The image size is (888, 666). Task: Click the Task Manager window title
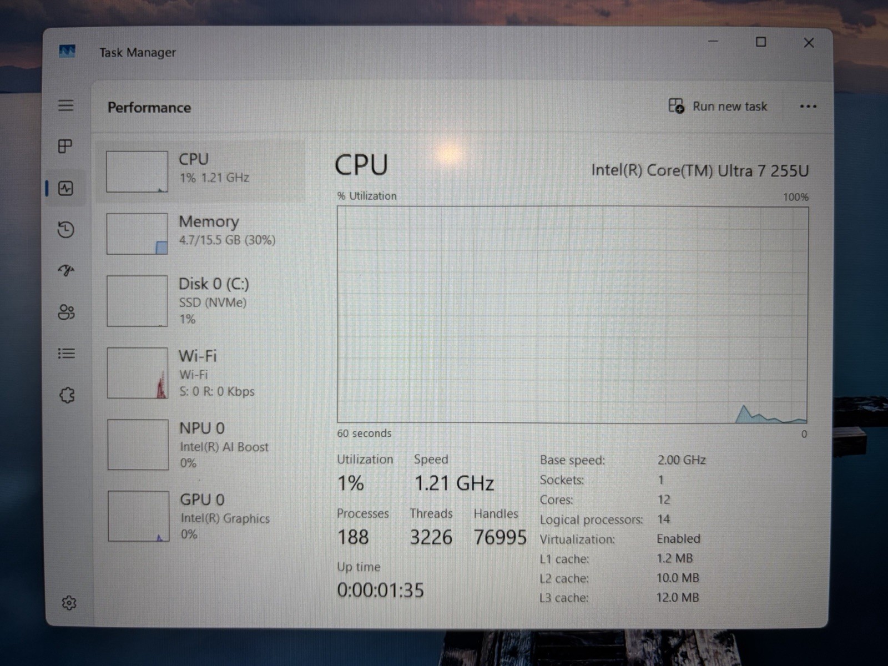tap(138, 53)
